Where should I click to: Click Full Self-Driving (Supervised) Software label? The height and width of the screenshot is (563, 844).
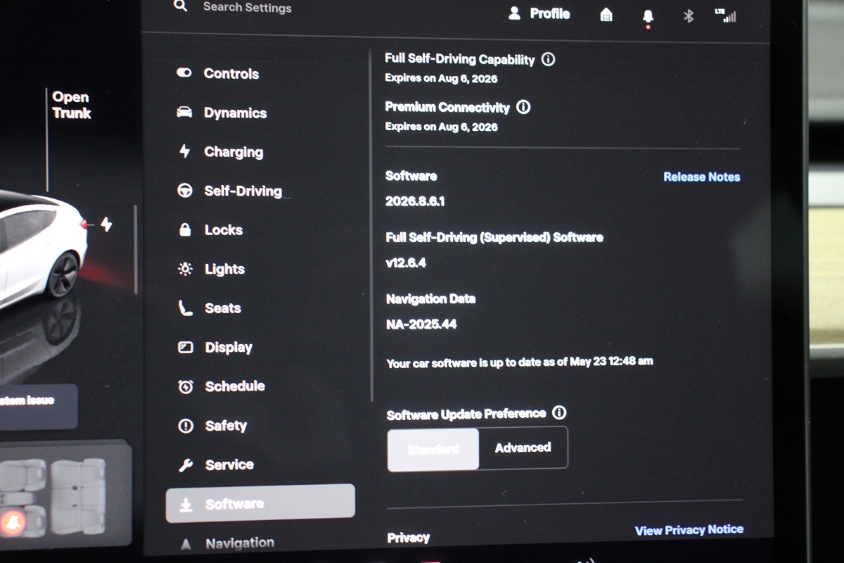[494, 238]
